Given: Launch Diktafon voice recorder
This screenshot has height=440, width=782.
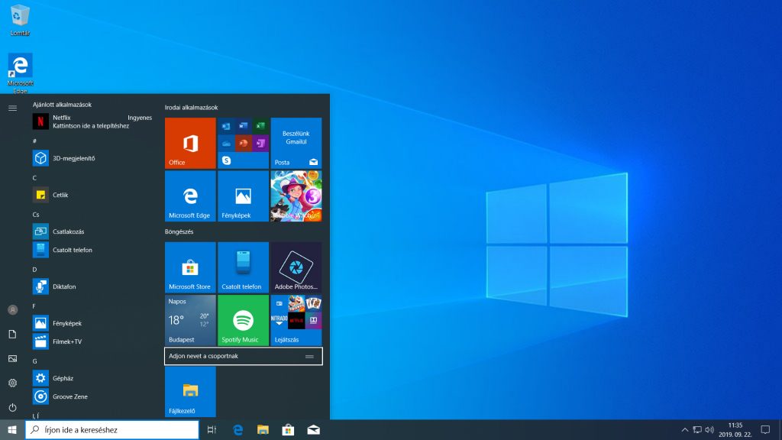Looking at the screenshot, I should 92,286.
